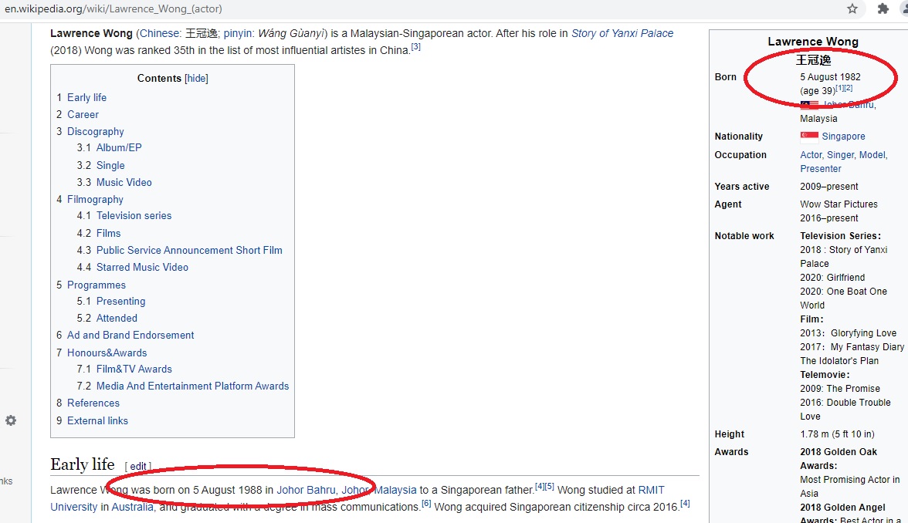
Task: Jump to References contents entry
Action: [93, 403]
